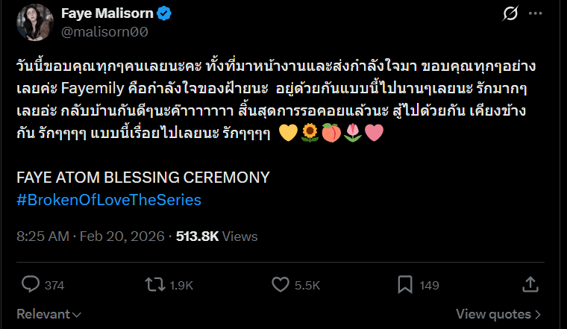
Task: Expand the Relevant sort dropdown
Action: point(49,314)
